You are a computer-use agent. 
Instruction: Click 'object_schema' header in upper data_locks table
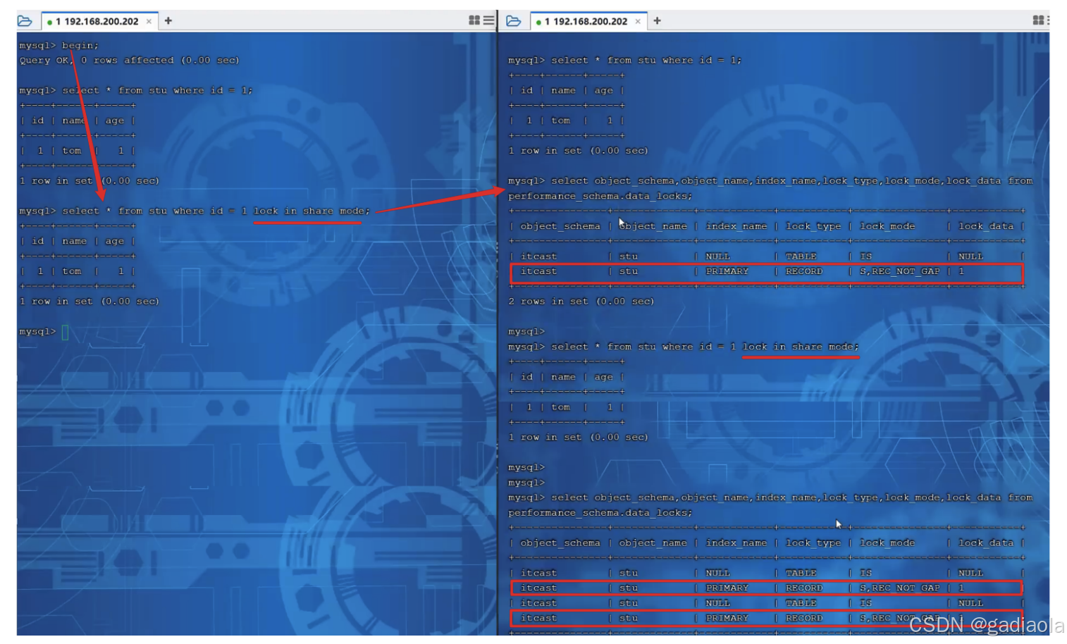coord(560,226)
